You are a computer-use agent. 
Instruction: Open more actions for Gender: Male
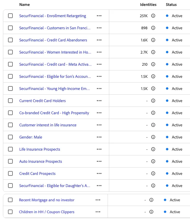click(x=99, y=137)
